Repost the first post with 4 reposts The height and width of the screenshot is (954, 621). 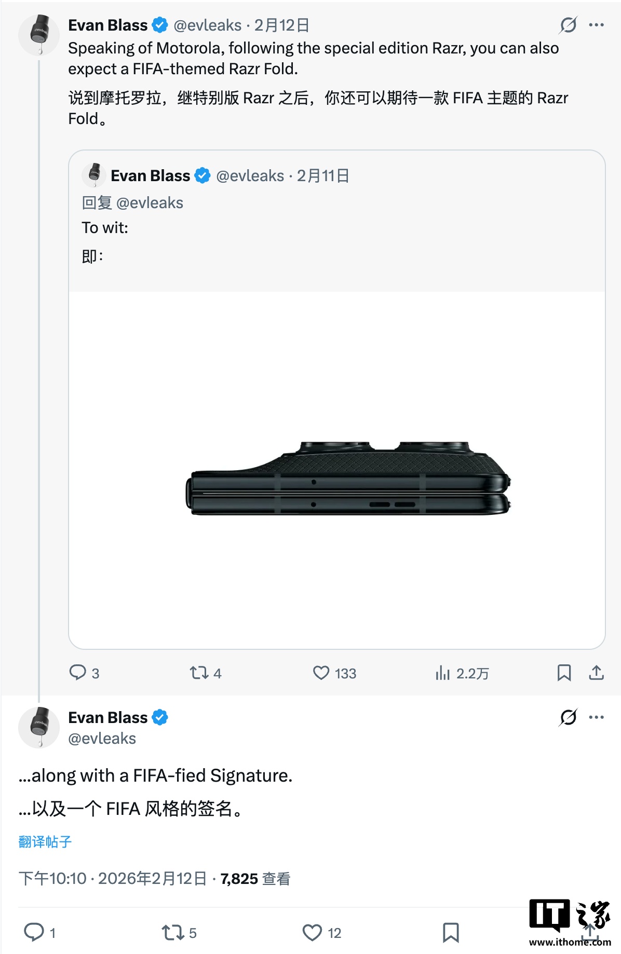199,673
